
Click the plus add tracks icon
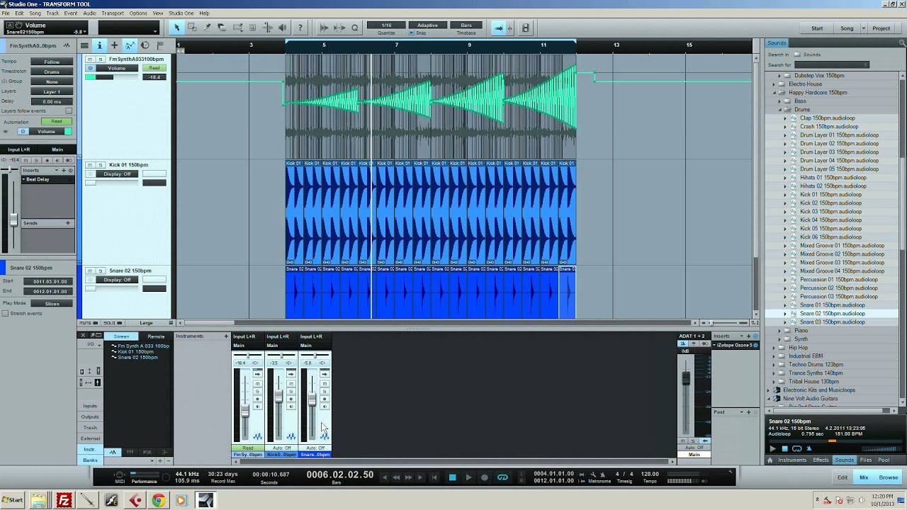[x=114, y=45]
